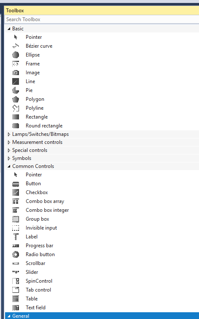Image resolution: width=199 pixels, height=319 pixels.
Task: Choose the Group box icon
Action: [x=16, y=219]
